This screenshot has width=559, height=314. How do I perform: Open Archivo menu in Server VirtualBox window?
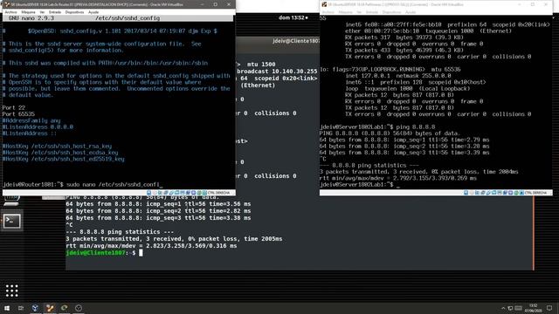coord(328,12)
